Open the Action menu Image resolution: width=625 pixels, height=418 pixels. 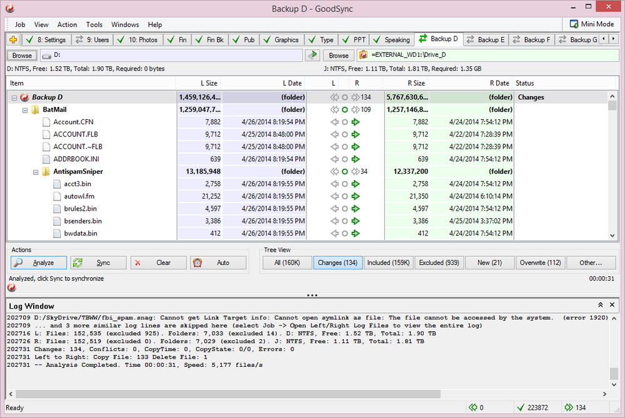point(67,25)
